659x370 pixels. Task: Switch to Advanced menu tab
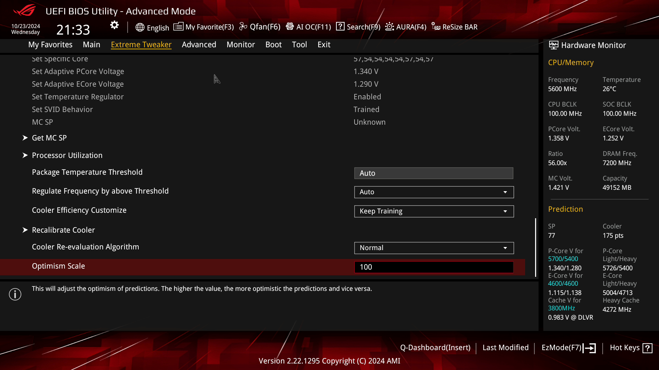[x=199, y=44]
